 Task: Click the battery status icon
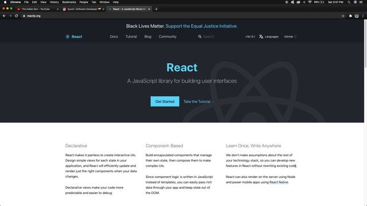(x=322, y=2)
